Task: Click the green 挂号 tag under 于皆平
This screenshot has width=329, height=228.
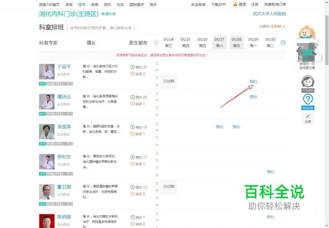Action: pyautogui.click(x=42, y=84)
